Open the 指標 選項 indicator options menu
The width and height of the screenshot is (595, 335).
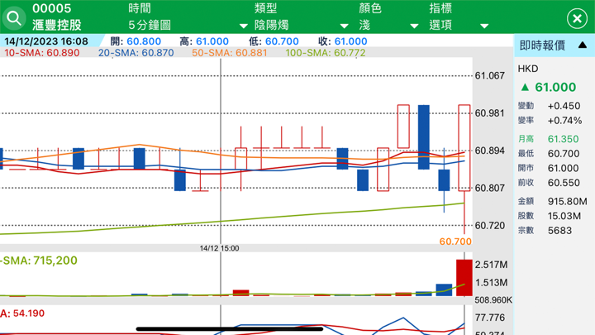click(459, 17)
